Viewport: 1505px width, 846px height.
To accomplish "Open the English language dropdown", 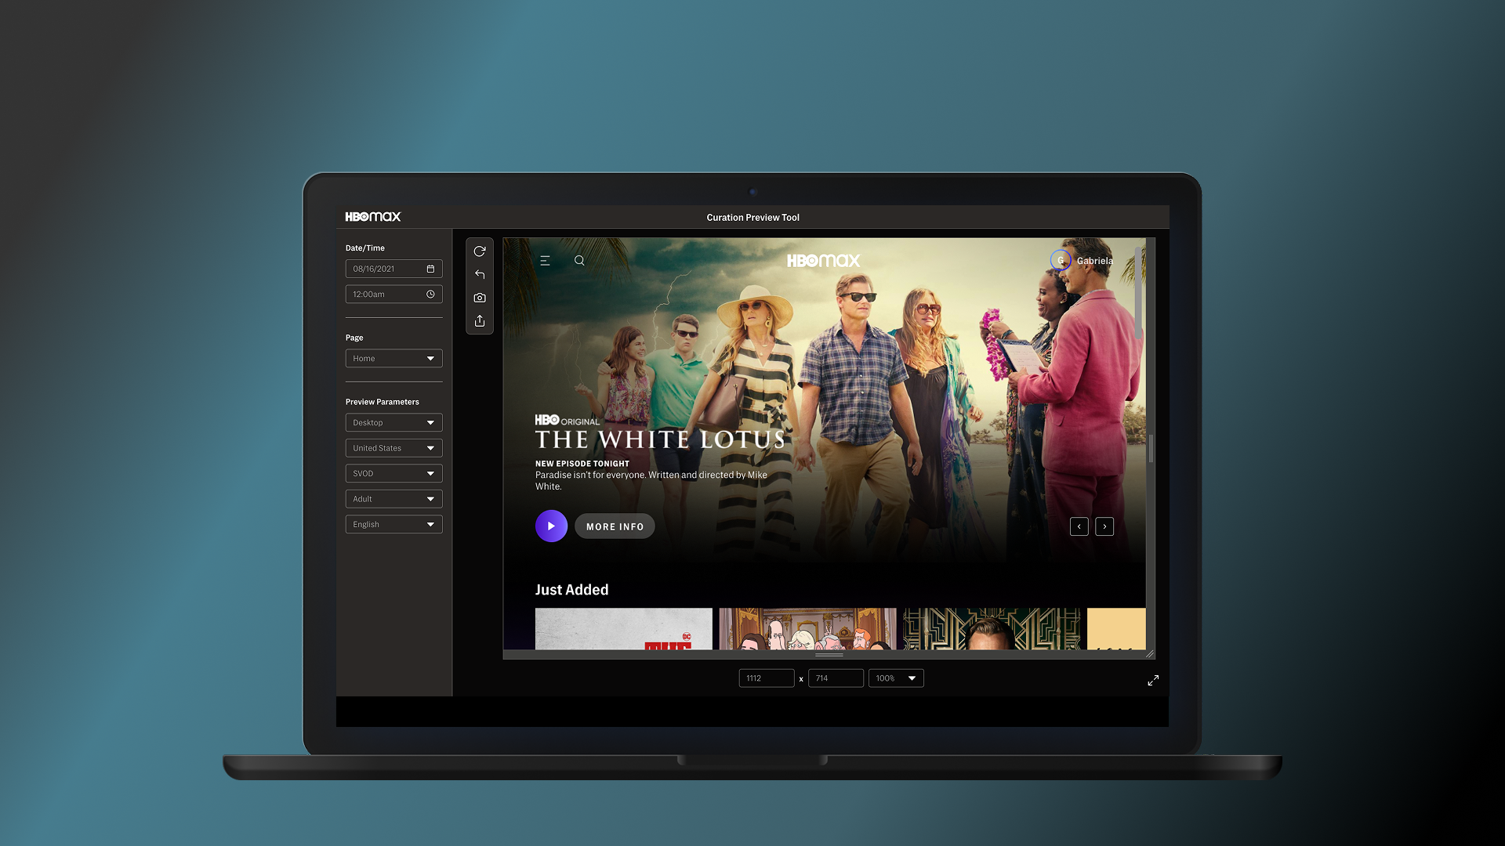I will pos(393,525).
